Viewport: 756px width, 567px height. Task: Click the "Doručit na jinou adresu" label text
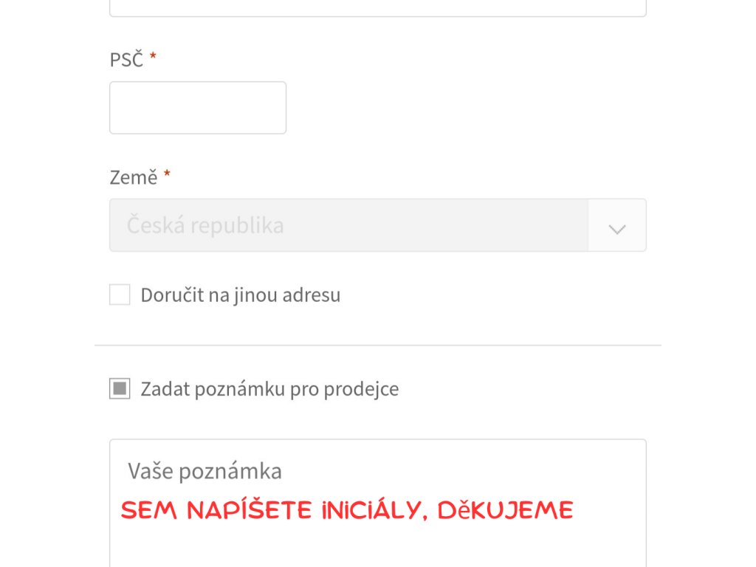point(241,295)
